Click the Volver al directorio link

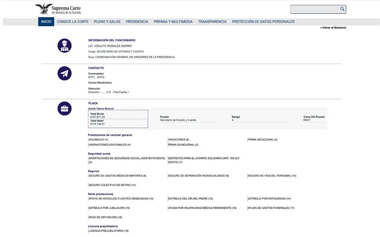pyautogui.click(x=333, y=28)
